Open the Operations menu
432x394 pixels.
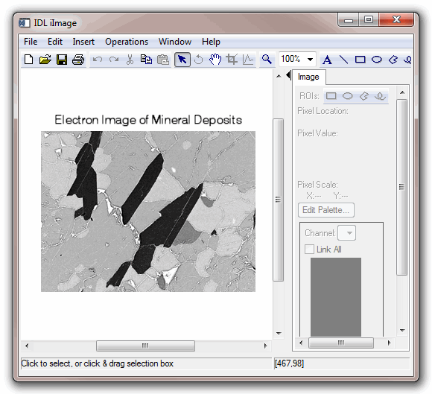(x=127, y=42)
